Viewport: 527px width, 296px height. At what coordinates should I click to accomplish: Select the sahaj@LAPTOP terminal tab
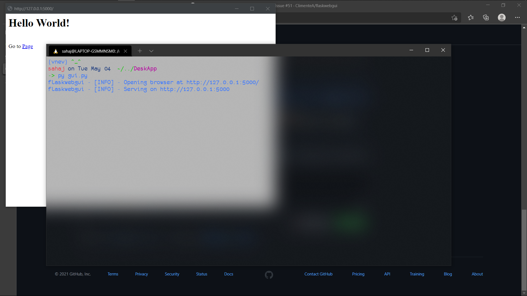[x=90, y=51]
